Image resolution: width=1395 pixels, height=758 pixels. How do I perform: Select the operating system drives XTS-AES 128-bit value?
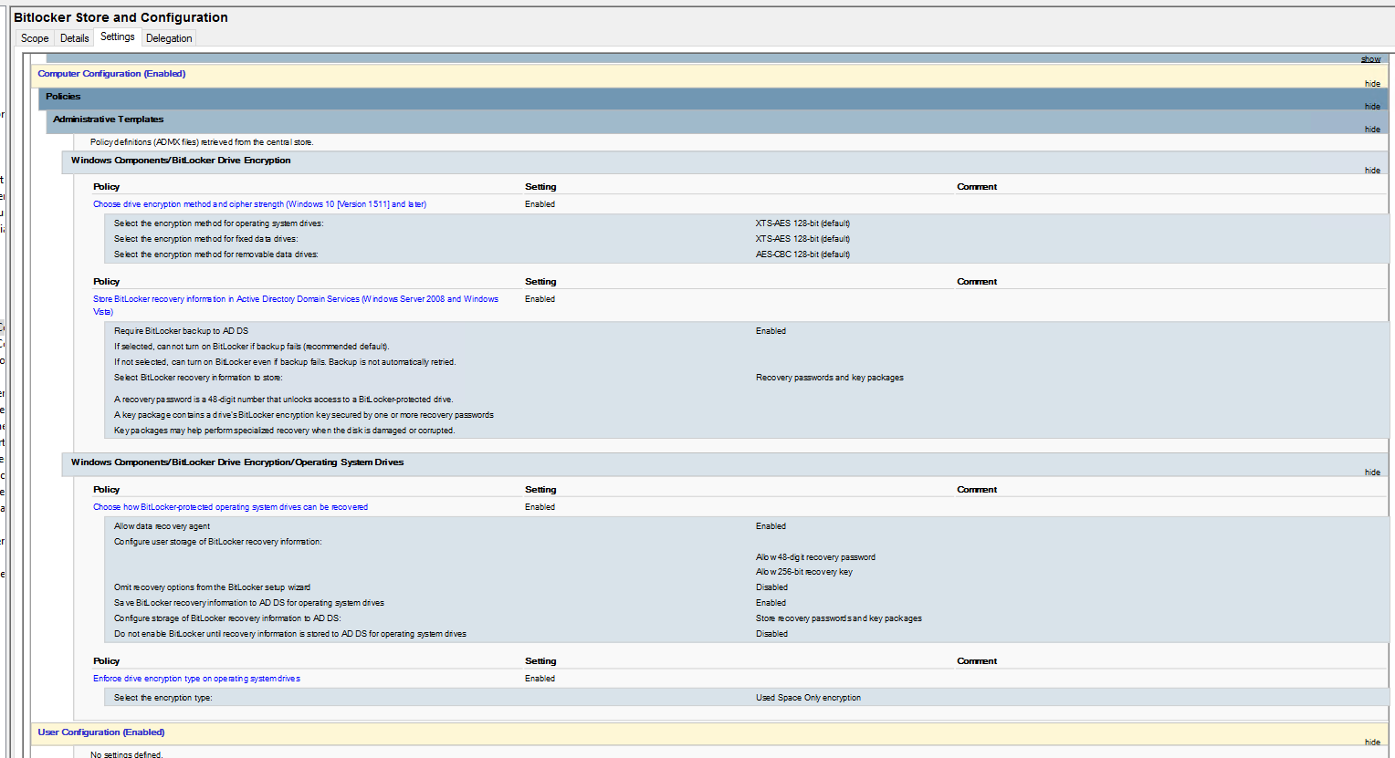(802, 223)
